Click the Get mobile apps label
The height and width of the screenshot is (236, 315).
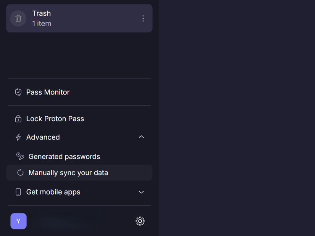click(x=53, y=192)
